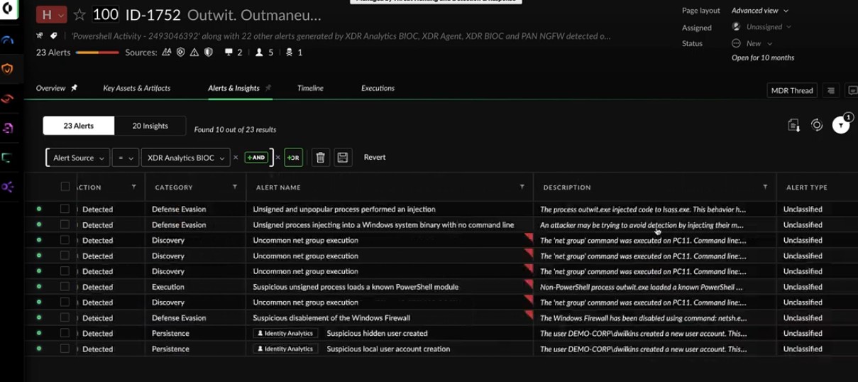Viewport: 858px width, 382px height.
Task: Click the 'Open for 10 months' text
Action: click(x=763, y=58)
